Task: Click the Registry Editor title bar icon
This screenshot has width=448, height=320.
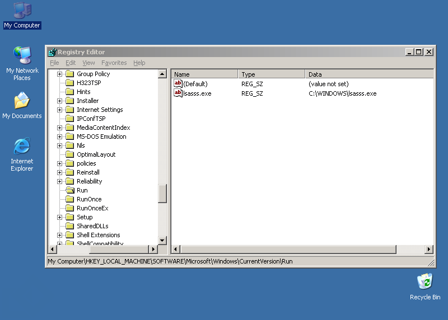Action: click(53, 52)
